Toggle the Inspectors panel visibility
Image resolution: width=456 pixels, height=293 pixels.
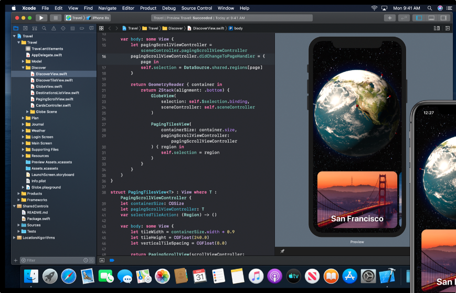pyautogui.click(x=443, y=18)
